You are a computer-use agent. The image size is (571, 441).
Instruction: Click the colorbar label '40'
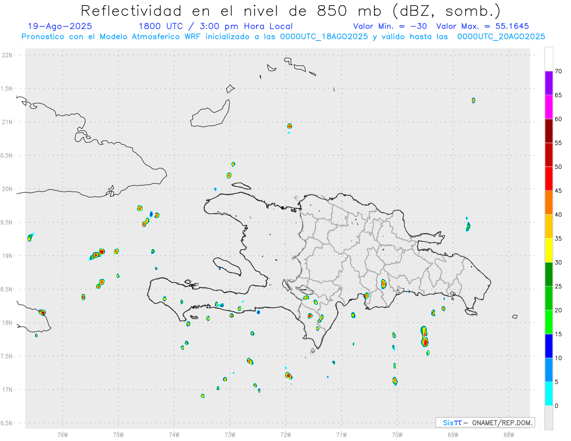(558, 215)
